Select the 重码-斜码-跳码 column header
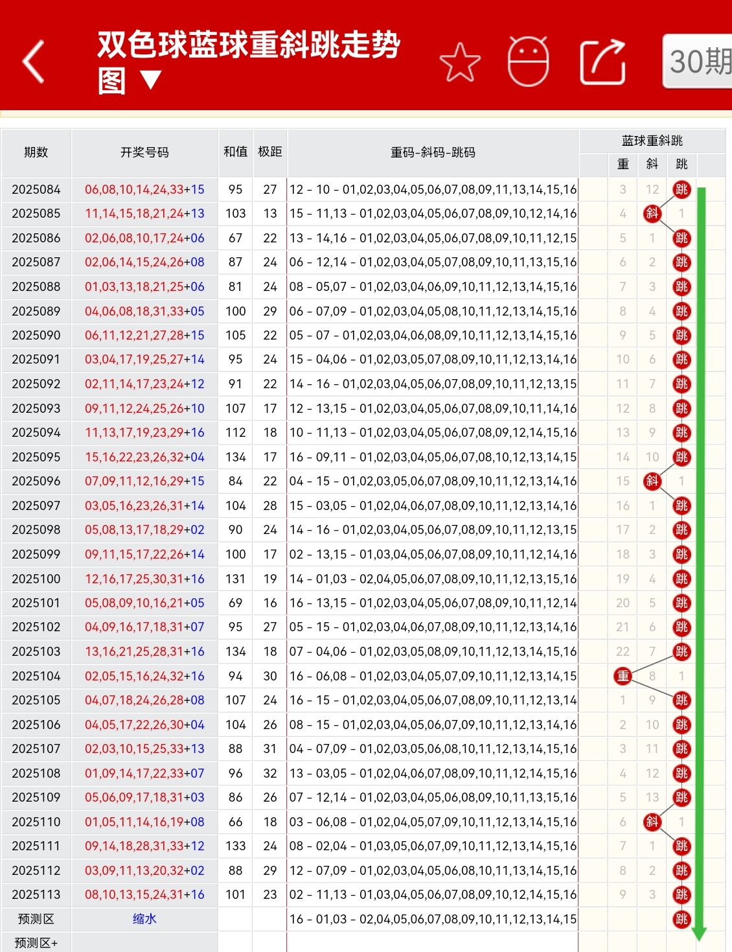 433,153
